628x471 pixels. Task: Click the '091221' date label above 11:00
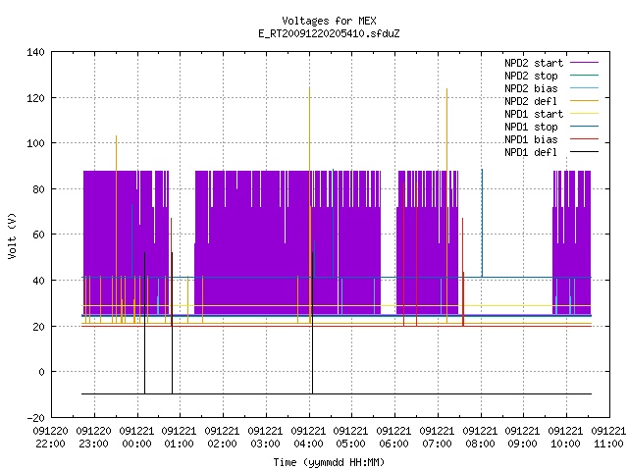click(x=608, y=431)
